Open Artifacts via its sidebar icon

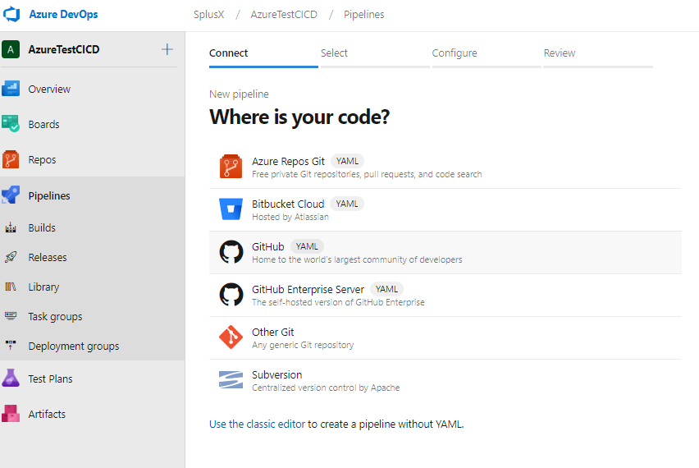pyautogui.click(x=11, y=414)
